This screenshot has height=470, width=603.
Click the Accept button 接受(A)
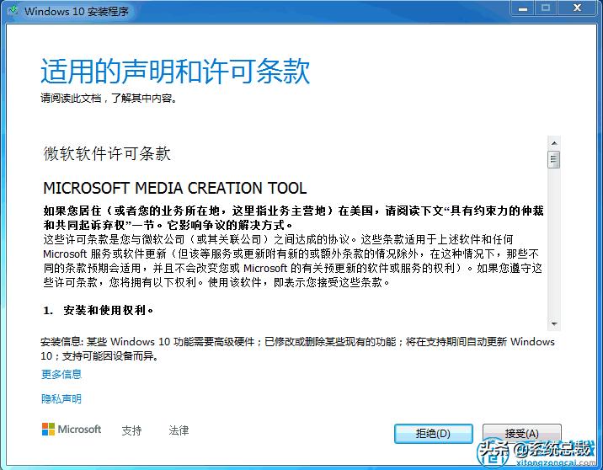tap(522, 434)
